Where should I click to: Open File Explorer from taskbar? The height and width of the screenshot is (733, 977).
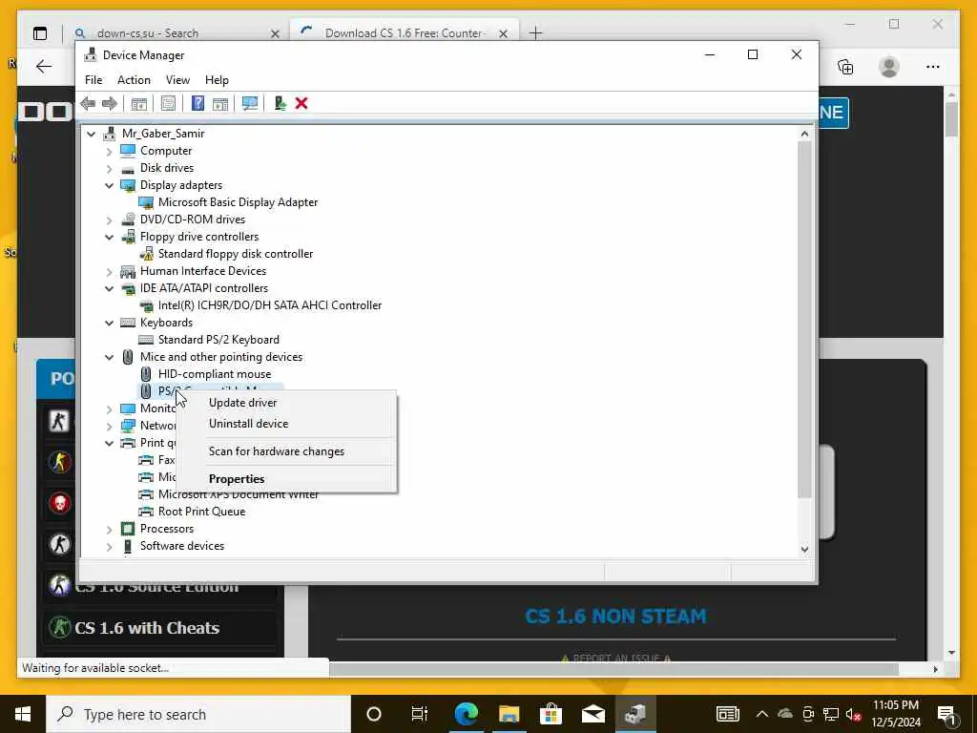tap(509, 714)
